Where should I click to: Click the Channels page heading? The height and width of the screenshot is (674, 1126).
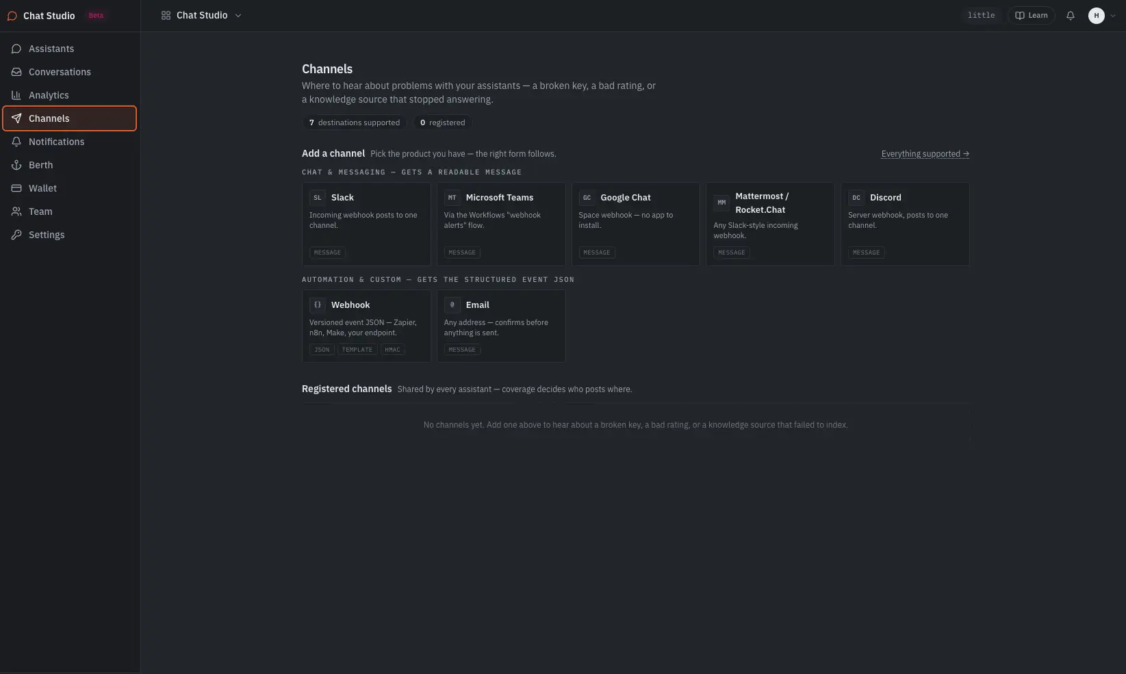pyautogui.click(x=327, y=69)
